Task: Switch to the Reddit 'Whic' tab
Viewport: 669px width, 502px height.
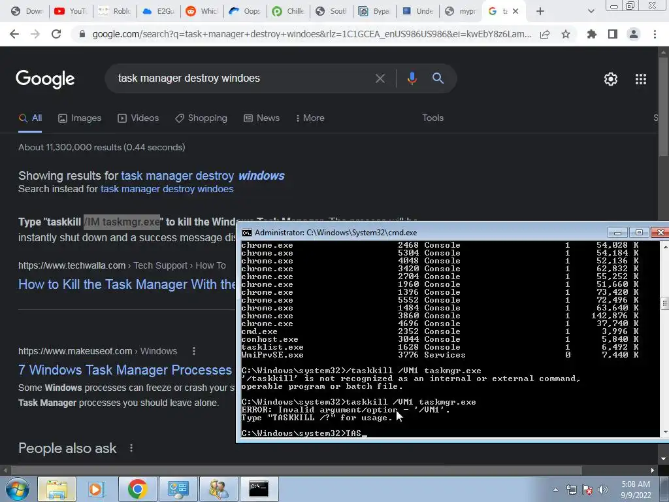Action: point(202,12)
